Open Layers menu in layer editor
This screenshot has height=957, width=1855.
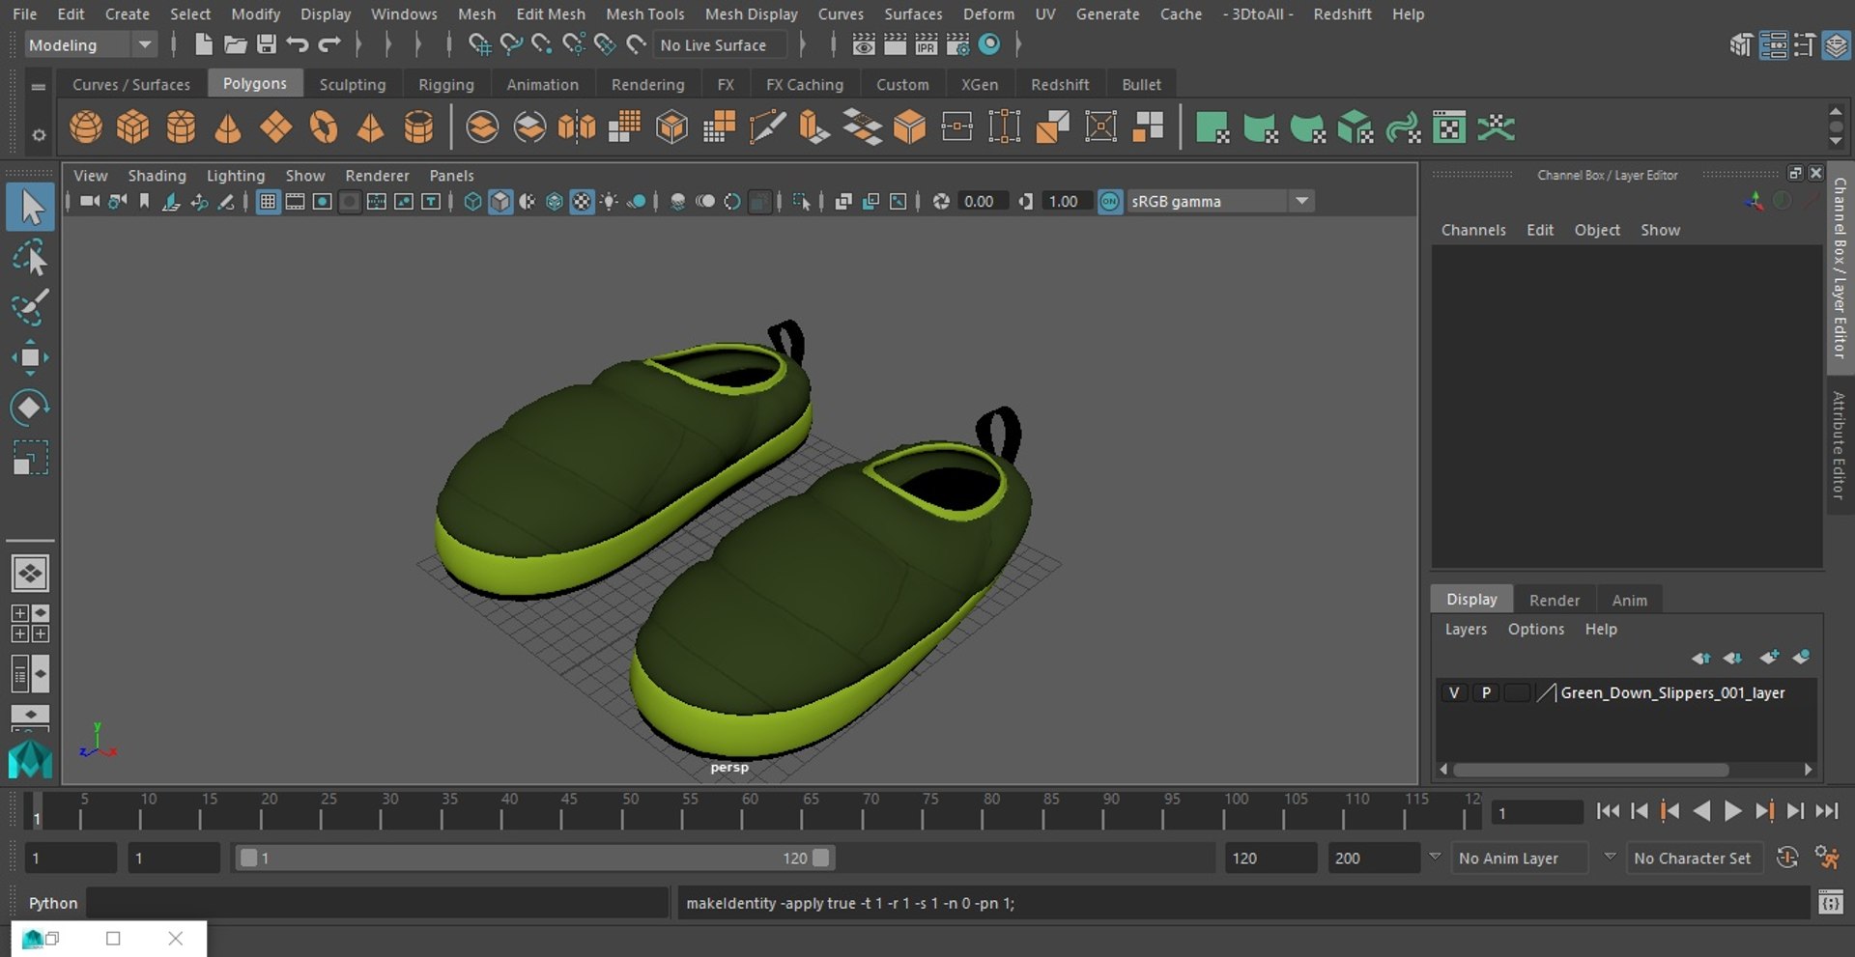click(x=1465, y=629)
